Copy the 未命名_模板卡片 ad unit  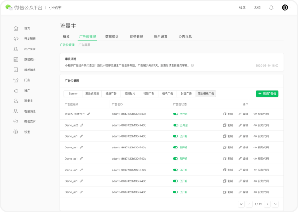[x=228, y=114]
